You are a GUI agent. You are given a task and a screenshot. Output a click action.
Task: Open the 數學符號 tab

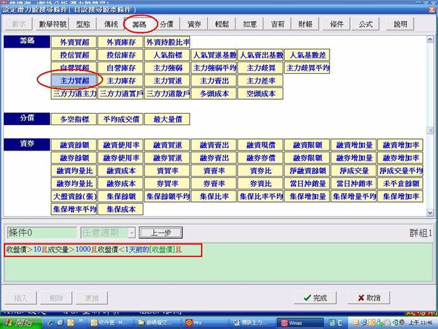(x=52, y=24)
